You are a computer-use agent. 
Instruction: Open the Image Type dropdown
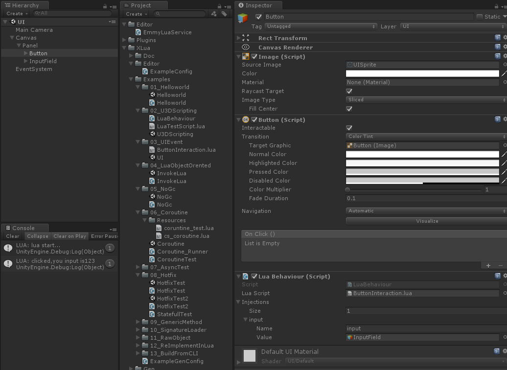pyautogui.click(x=425, y=99)
